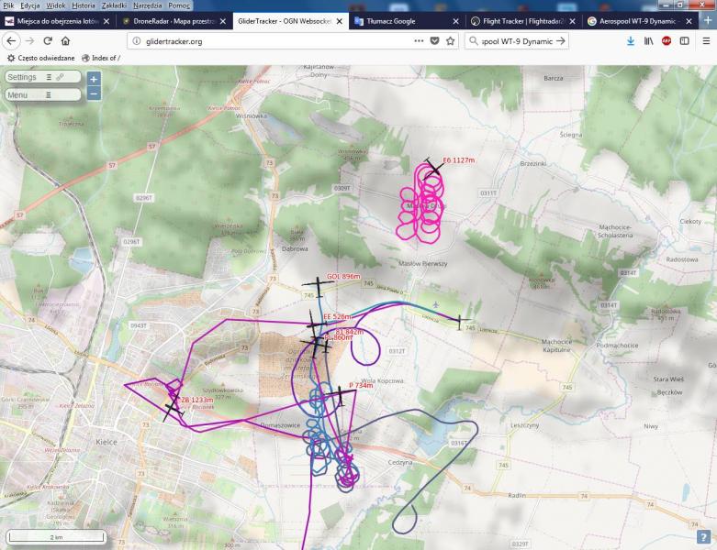Open the Zakładki menu
Screen dimensions: 717x550
114,5
